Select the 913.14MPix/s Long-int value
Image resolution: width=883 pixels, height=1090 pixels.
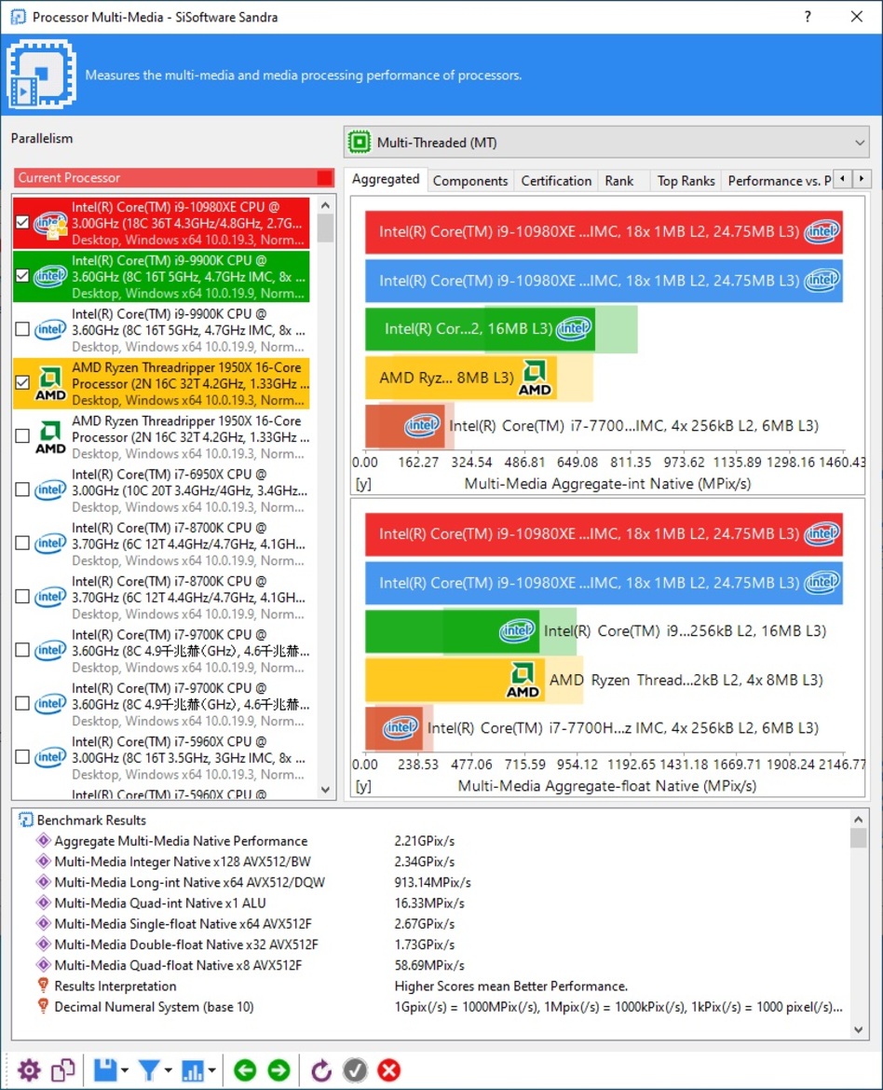tap(432, 883)
